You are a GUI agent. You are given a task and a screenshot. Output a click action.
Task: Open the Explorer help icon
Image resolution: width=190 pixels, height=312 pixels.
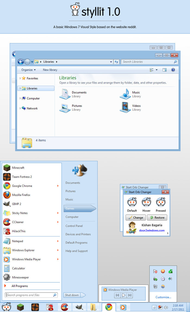click(x=173, y=70)
